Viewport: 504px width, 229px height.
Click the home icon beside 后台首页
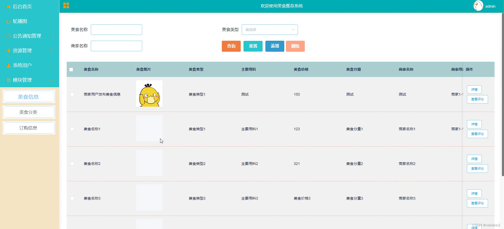pos(8,7)
